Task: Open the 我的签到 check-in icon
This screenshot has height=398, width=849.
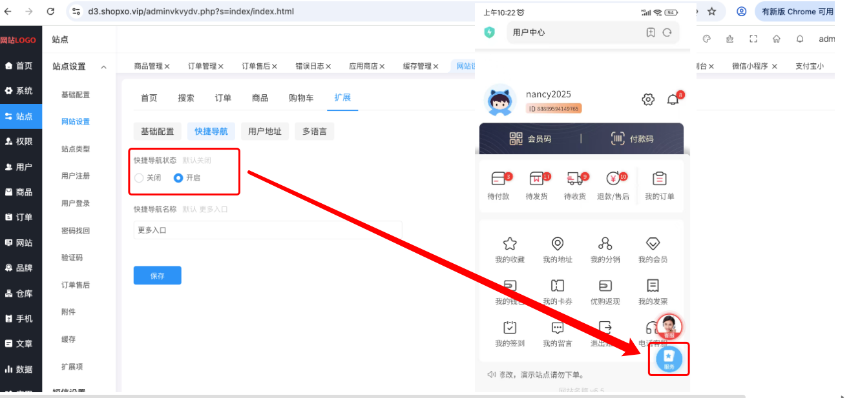Action: [510, 327]
